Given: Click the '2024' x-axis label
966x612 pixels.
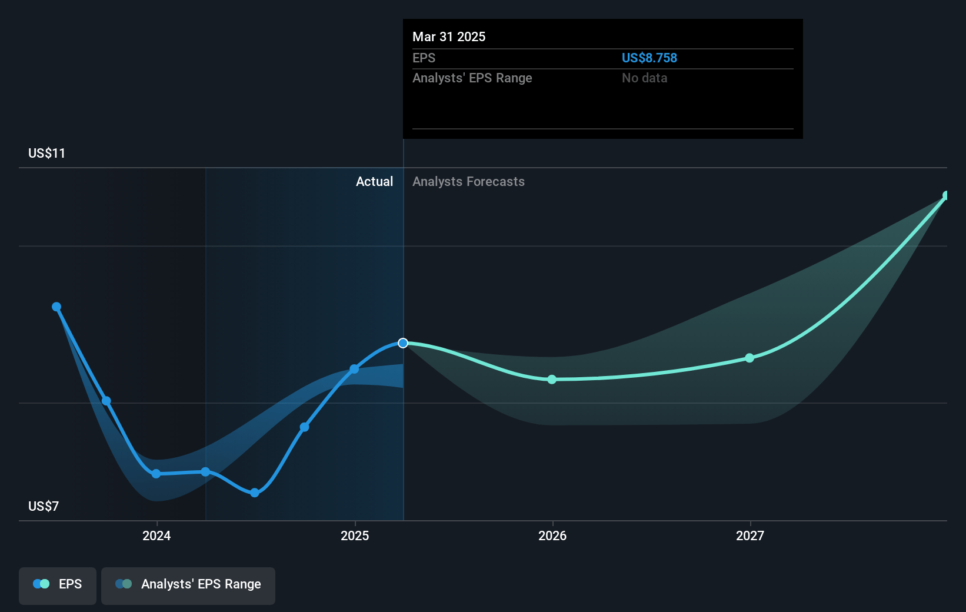Looking at the screenshot, I should pyautogui.click(x=156, y=536).
